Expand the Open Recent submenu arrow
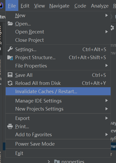This screenshot has width=116, height=163. pyautogui.click(x=106, y=32)
